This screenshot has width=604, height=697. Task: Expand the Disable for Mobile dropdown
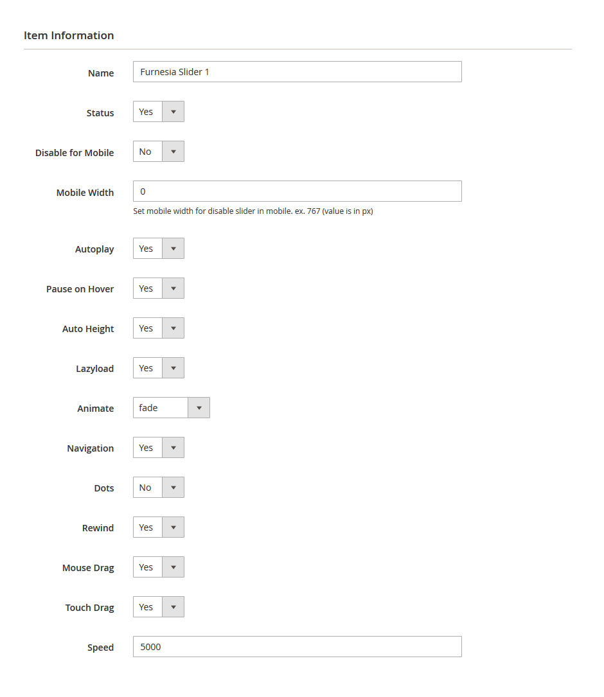click(x=158, y=152)
